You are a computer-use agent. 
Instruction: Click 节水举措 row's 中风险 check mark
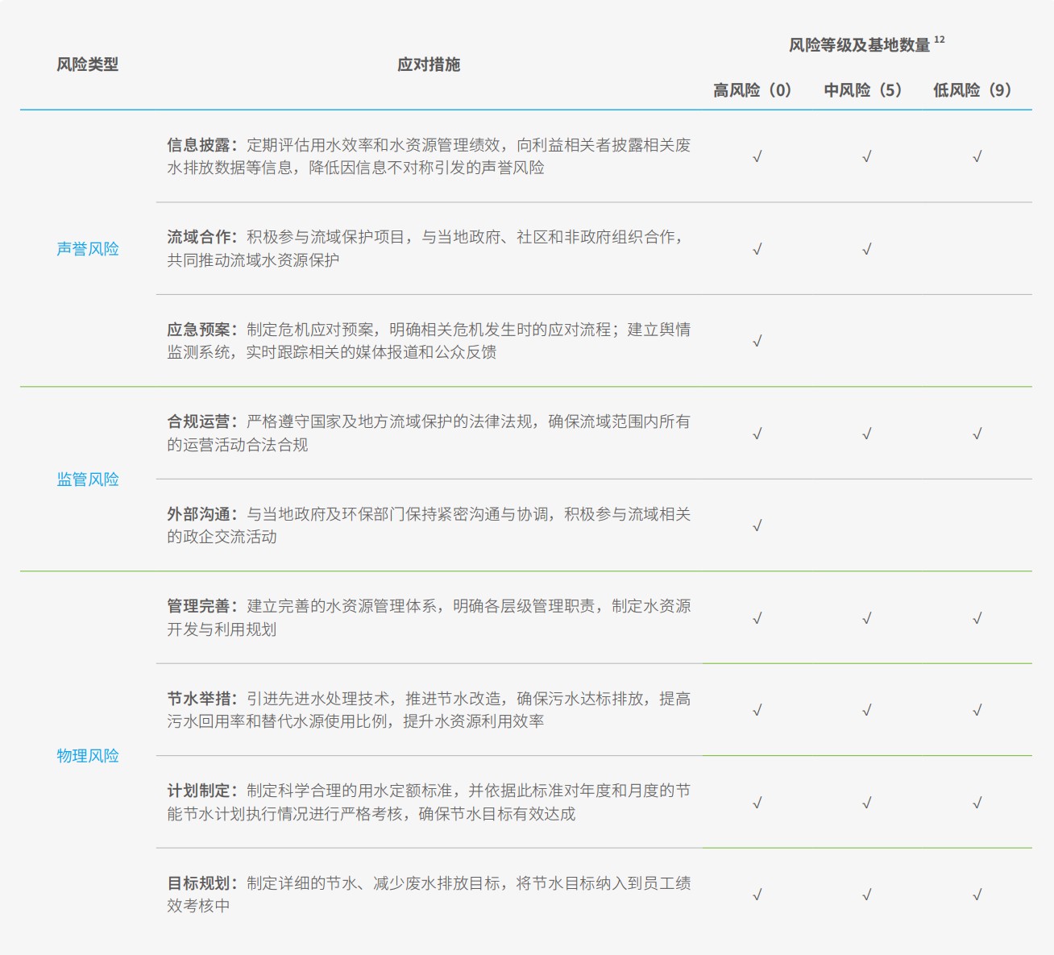point(867,710)
